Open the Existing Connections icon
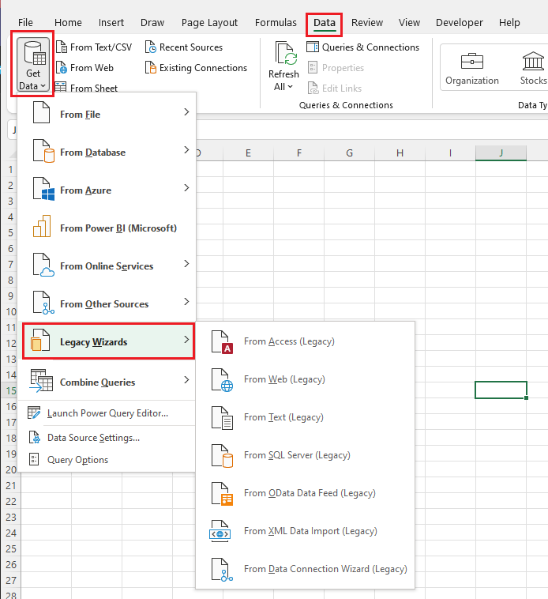Screen dimensions: 548x599 point(150,68)
